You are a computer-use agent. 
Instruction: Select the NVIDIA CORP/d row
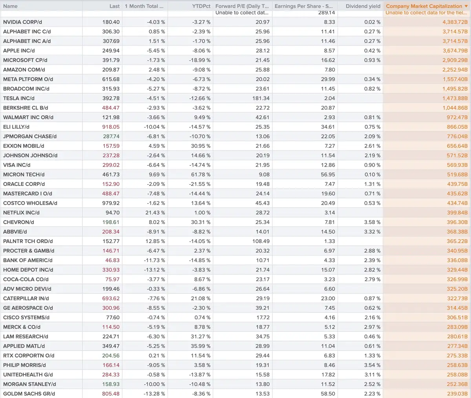(235, 22)
